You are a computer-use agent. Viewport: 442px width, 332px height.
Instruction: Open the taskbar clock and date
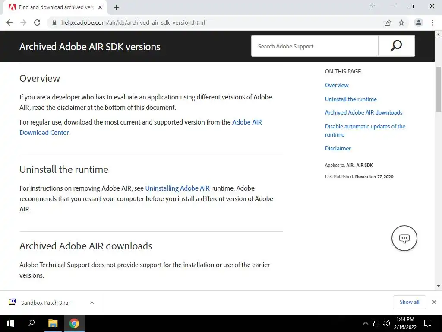(x=405, y=323)
